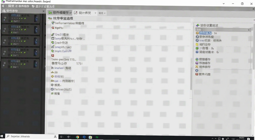The height and width of the screenshot is (140, 255).
Task: Select the fifth rack unit in left panel
Action: (x=20, y=64)
